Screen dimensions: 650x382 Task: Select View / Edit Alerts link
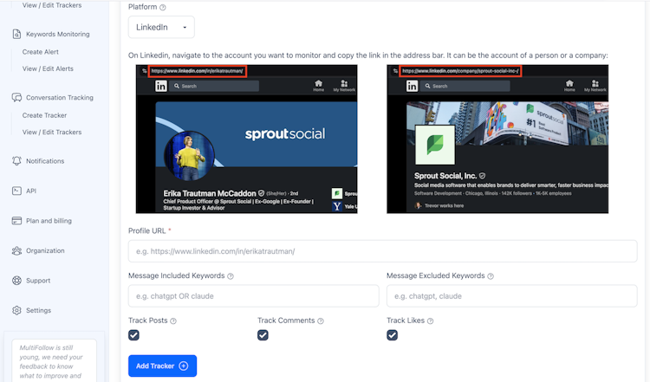[x=48, y=68]
